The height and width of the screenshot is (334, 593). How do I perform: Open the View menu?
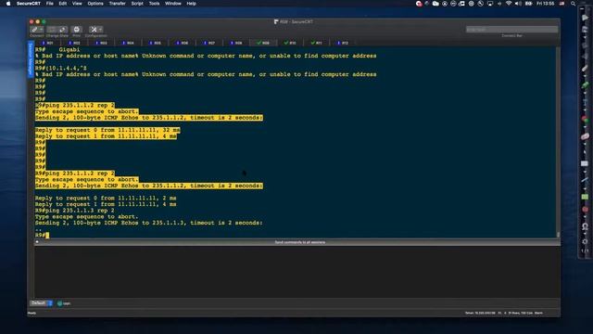[x=77, y=4]
